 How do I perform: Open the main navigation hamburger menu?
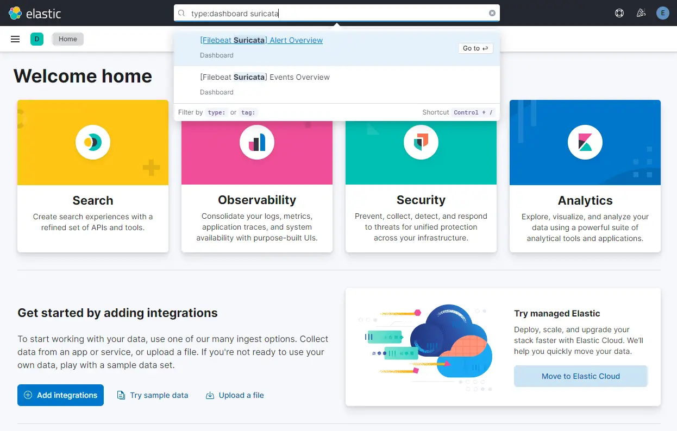click(15, 39)
